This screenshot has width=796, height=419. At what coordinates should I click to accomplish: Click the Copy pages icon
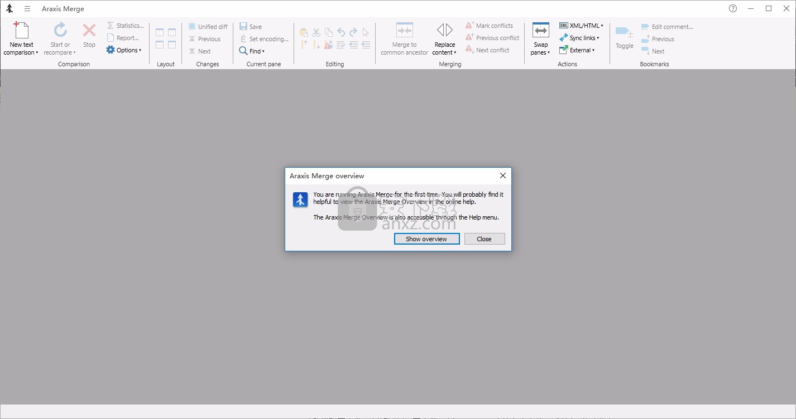click(329, 32)
